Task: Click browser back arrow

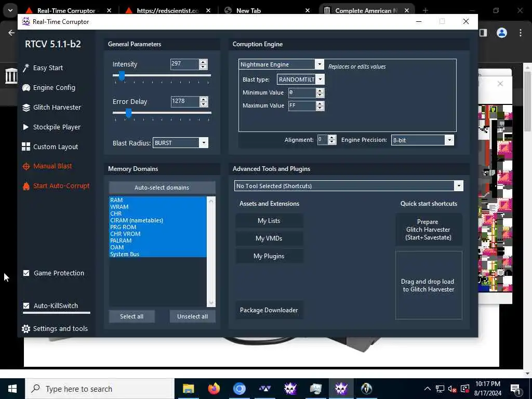Action: [x=11, y=33]
